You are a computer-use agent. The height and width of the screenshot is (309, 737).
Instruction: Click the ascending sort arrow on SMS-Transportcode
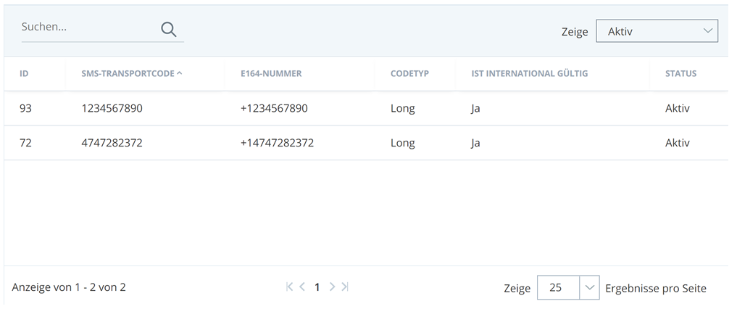pyautogui.click(x=179, y=73)
